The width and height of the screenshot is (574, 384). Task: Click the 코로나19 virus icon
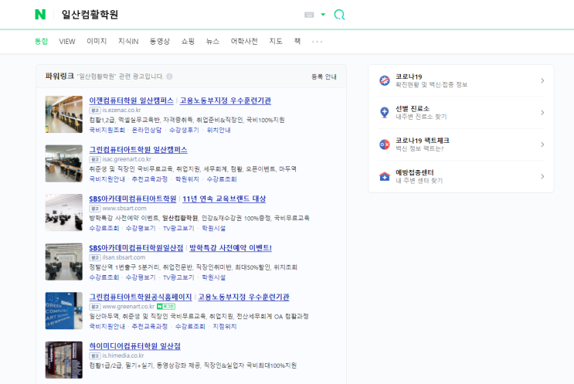coord(385,80)
